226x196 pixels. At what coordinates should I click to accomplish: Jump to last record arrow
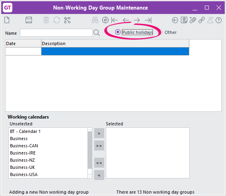[148, 20]
